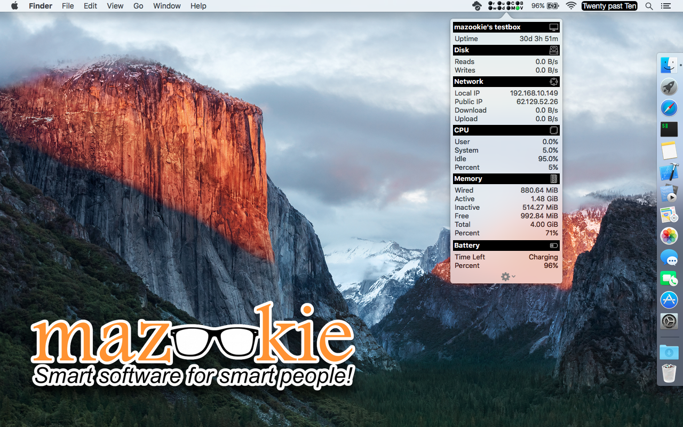Open the Edit menu

point(90,6)
